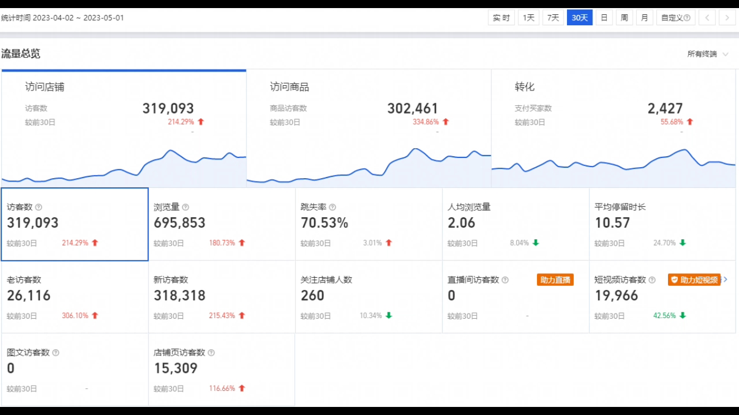Click the 统计时间 date range text
The width and height of the screenshot is (739, 415).
point(62,18)
